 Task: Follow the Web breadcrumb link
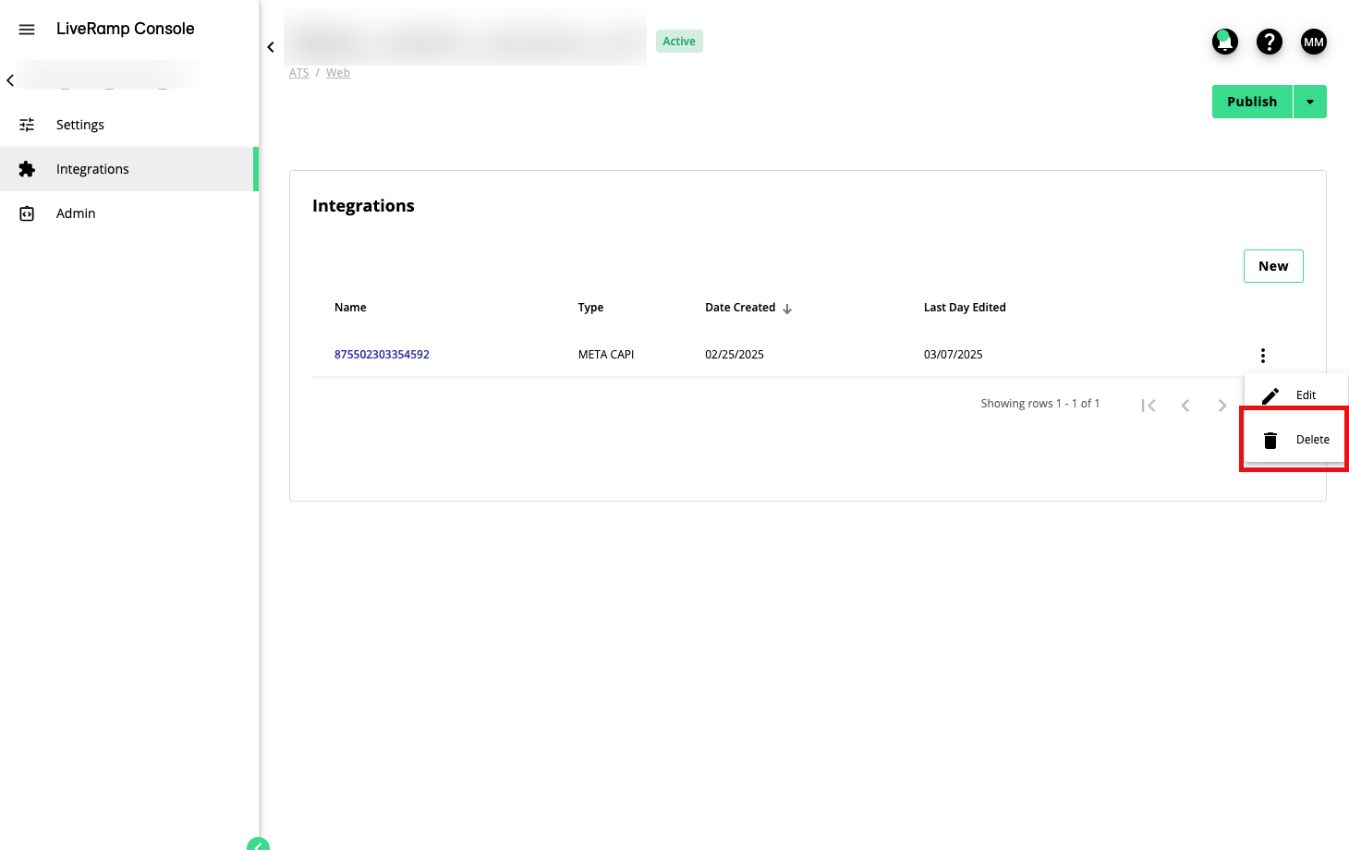(338, 73)
